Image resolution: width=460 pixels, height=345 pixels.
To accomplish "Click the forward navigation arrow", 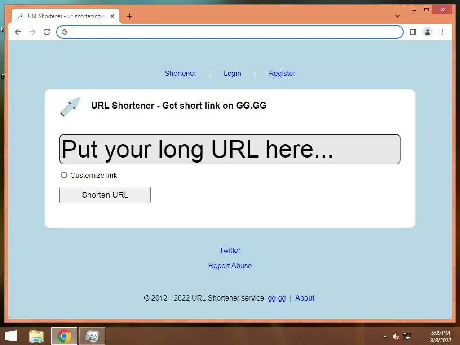I will (32, 32).
